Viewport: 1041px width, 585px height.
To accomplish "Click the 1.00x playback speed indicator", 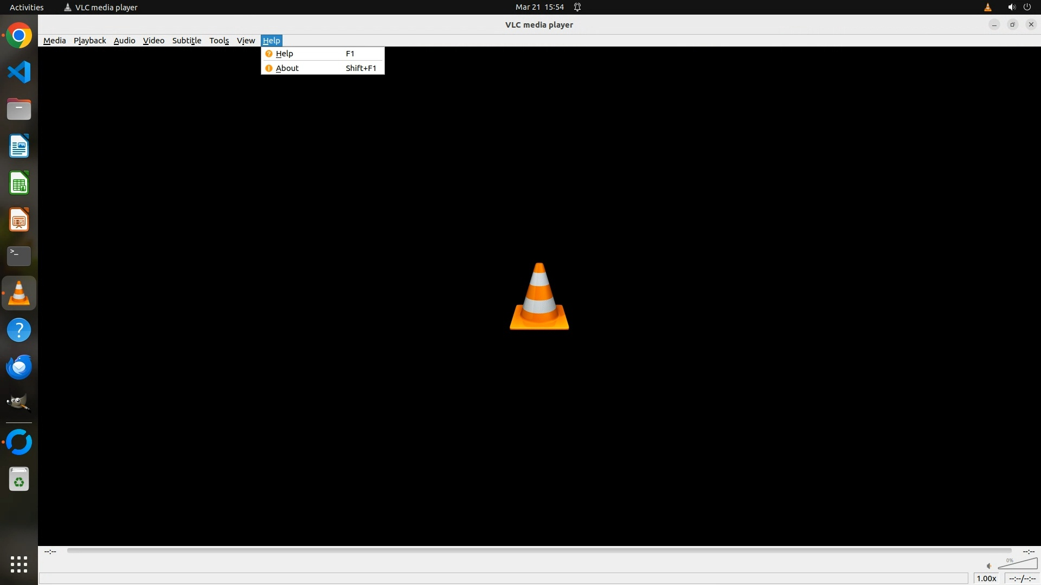I will 986,578.
